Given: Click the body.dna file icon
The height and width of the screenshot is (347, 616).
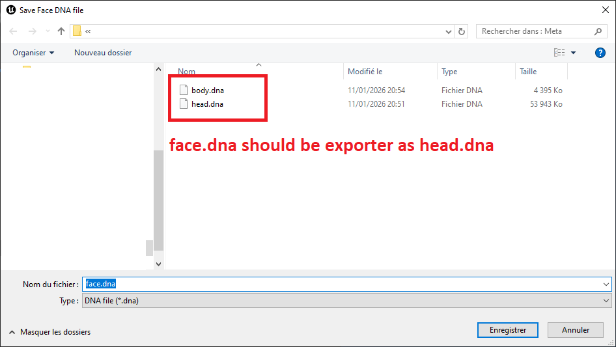Looking at the screenshot, I should [x=184, y=90].
